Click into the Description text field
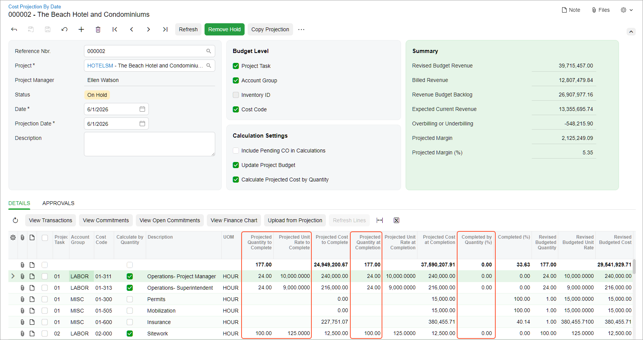 [150, 144]
